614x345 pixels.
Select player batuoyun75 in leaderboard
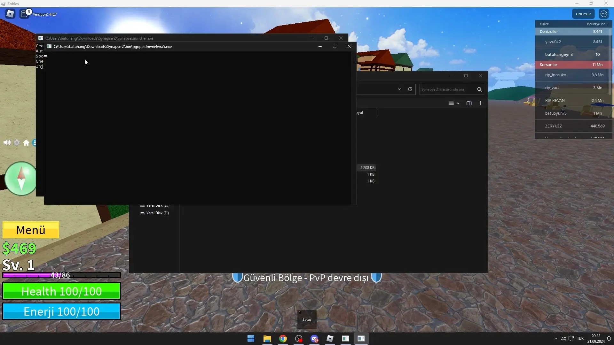pyautogui.click(x=573, y=113)
